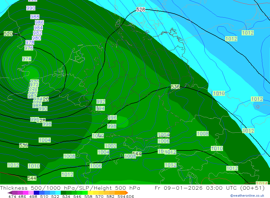Screen dimensions: 270x198
Task: Click the small red diamond marker near 1012
Action: tap(258, 106)
